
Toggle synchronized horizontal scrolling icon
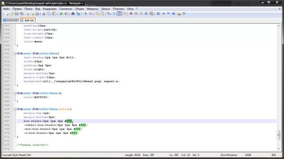102,14
